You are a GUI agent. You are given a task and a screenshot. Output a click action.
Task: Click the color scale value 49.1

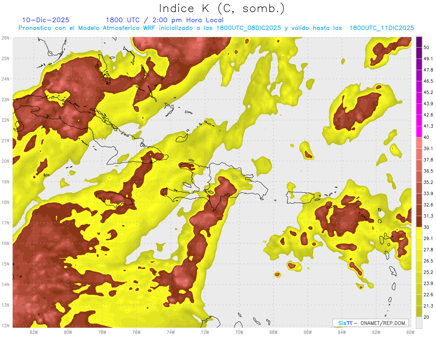click(x=428, y=59)
